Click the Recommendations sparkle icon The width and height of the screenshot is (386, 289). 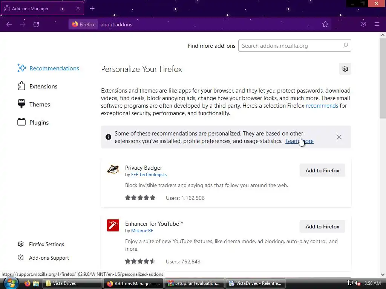pos(21,68)
